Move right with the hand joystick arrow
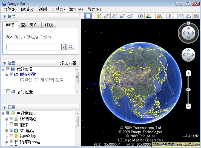The height and width of the screenshot is (148, 201). [193, 55]
